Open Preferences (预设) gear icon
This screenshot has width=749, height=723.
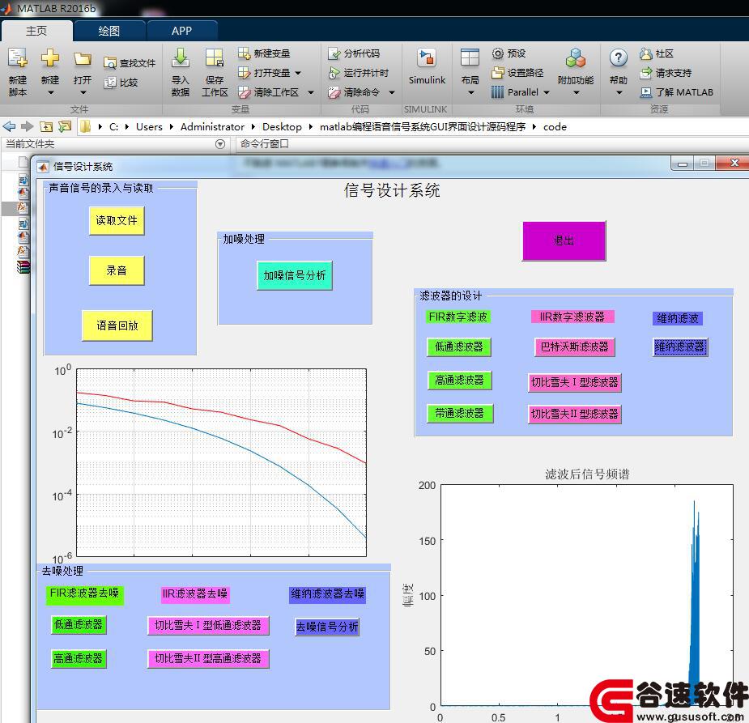coord(498,53)
